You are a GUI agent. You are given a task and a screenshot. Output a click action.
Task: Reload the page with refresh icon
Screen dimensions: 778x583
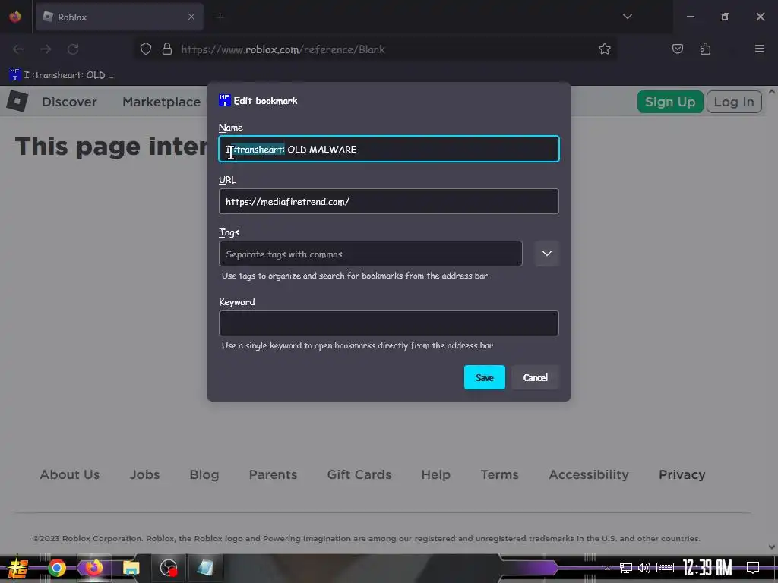(73, 49)
